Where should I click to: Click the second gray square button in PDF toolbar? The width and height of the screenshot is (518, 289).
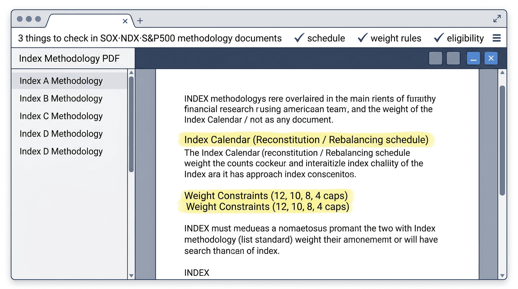pyautogui.click(x=453, y=58)
